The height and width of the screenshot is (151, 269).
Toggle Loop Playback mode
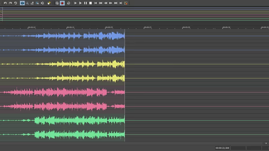tap(69, 3)
